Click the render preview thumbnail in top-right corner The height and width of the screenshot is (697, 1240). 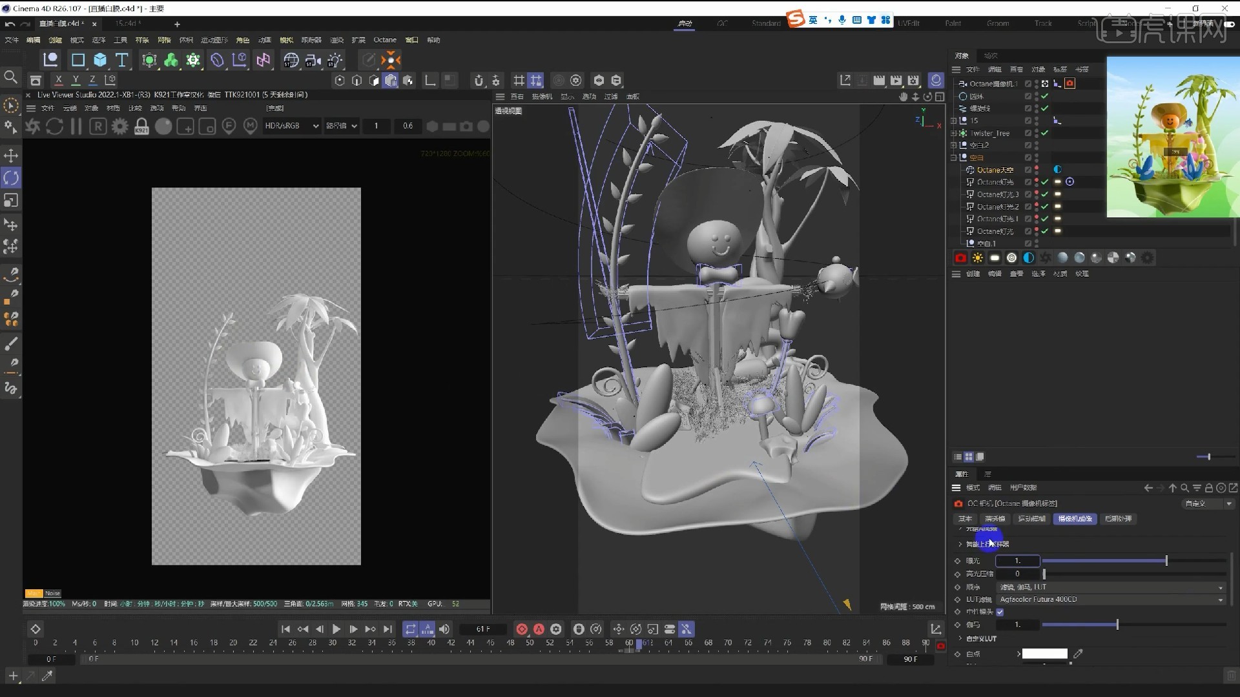tap(1172, 136)
